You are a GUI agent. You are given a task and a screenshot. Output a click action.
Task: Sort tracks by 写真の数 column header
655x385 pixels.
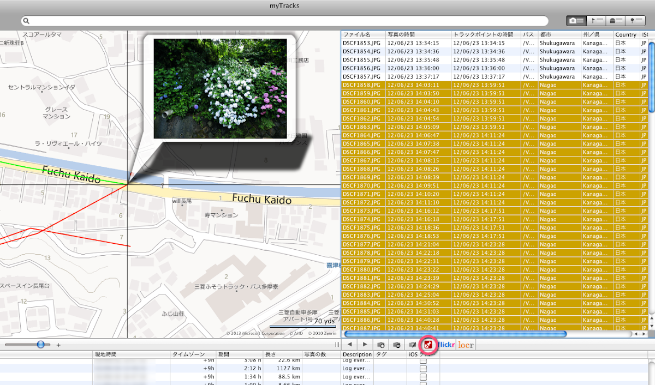tap(321, 354)
